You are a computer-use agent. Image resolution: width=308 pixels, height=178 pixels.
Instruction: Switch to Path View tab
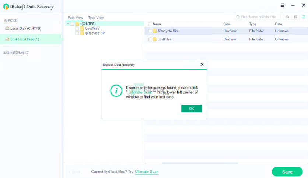[75, 18]
